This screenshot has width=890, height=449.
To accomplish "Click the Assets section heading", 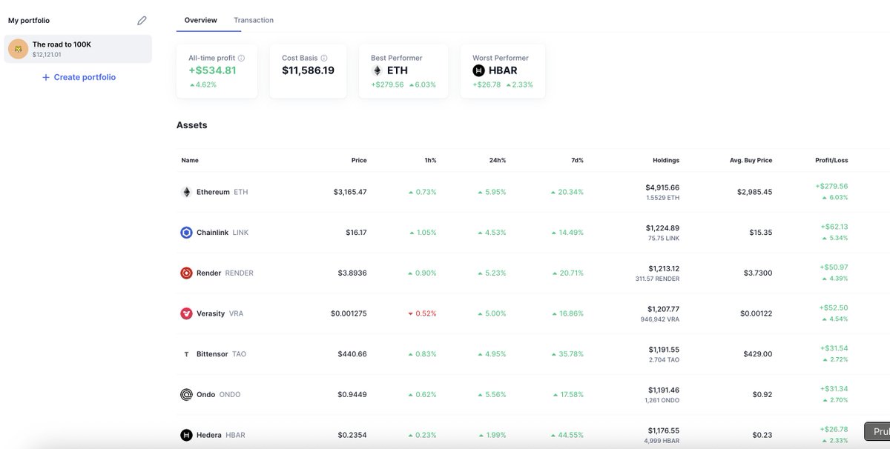I will pos(192,125).
